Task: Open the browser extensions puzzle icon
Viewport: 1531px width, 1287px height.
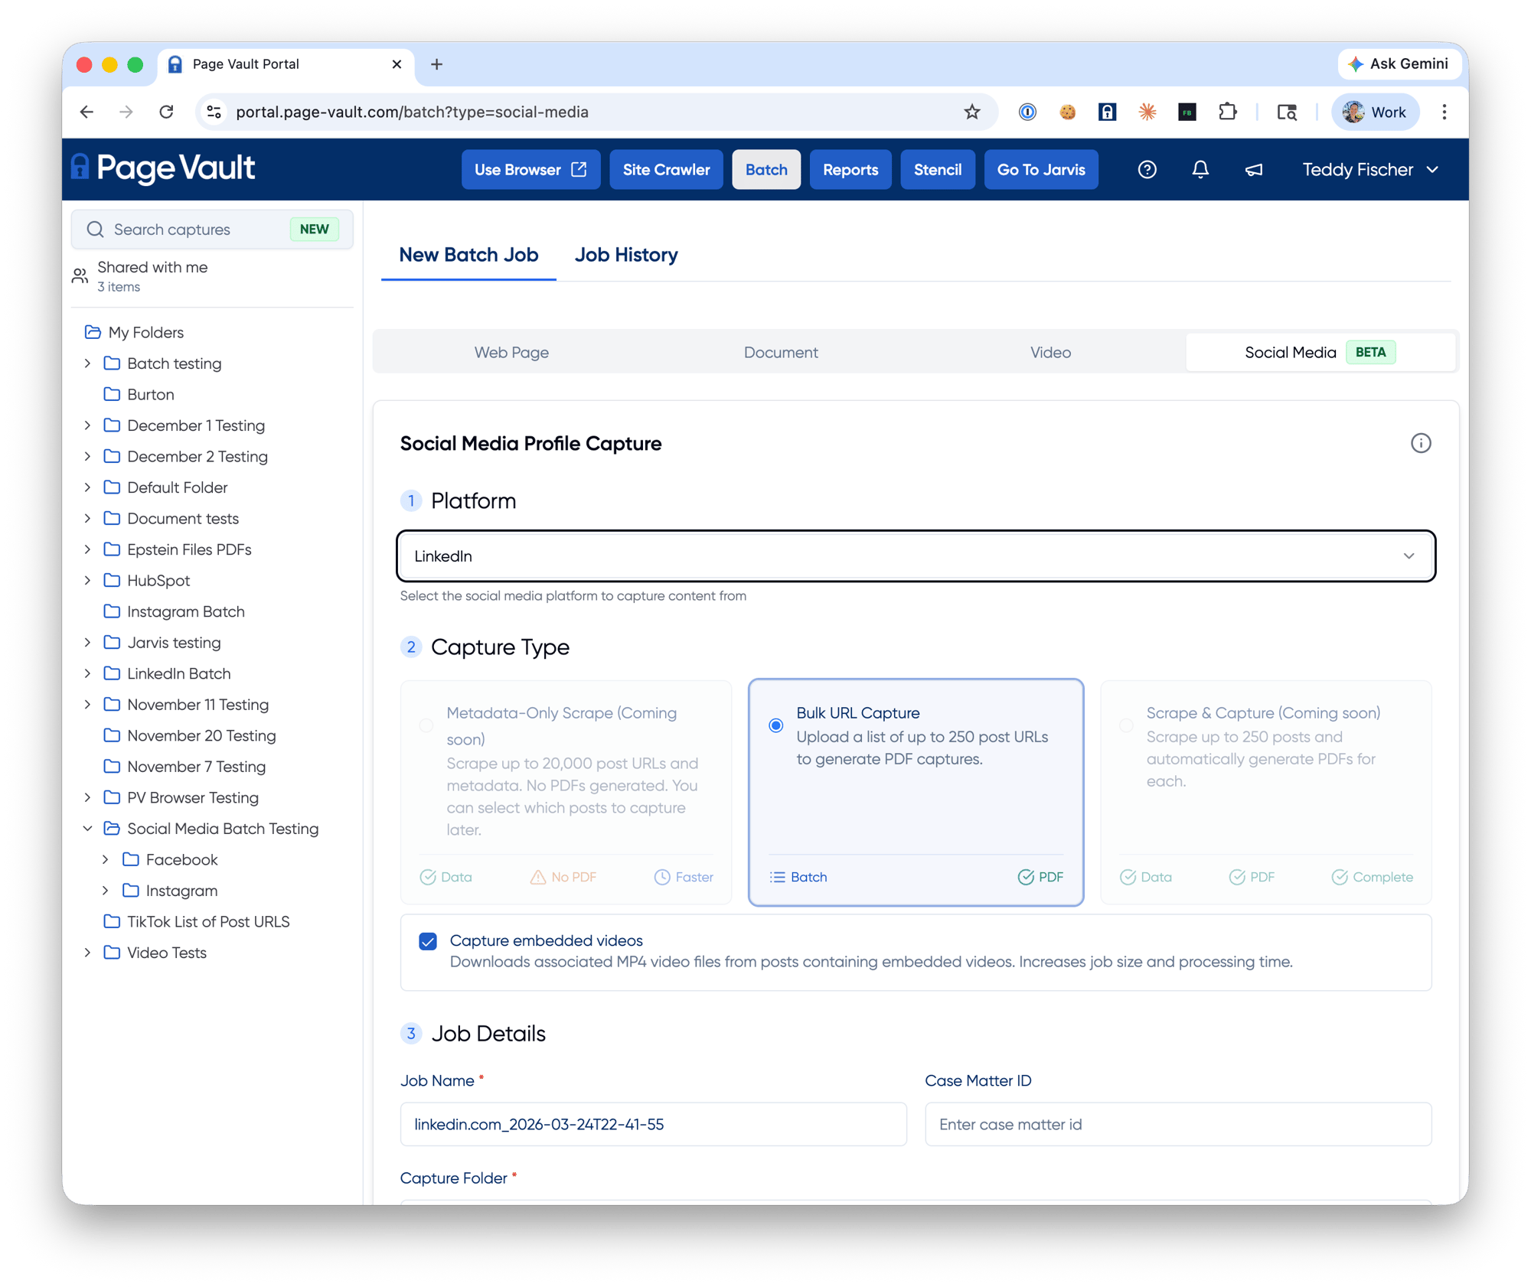Action: coord(1227,112)
